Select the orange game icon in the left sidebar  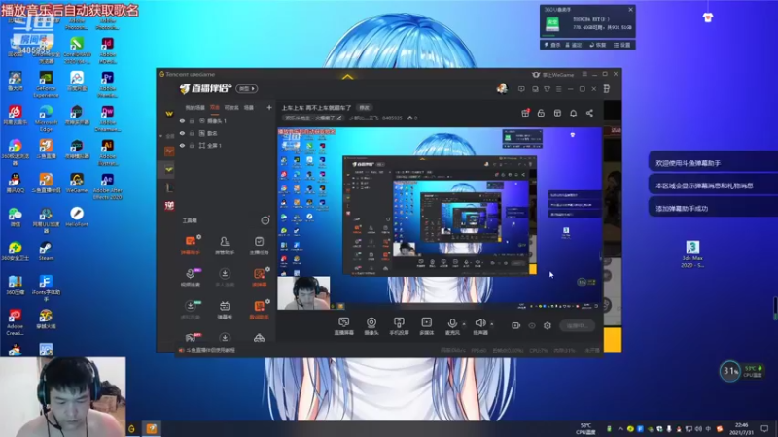[x=169, y=151]
